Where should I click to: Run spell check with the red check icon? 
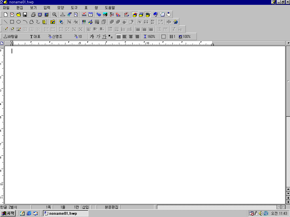pyautogui.click(x=84, y=15)
